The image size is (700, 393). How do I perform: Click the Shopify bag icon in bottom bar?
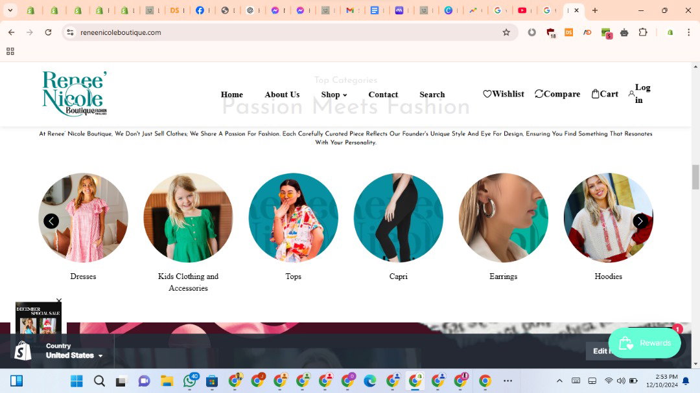click(x=23, y=351)
